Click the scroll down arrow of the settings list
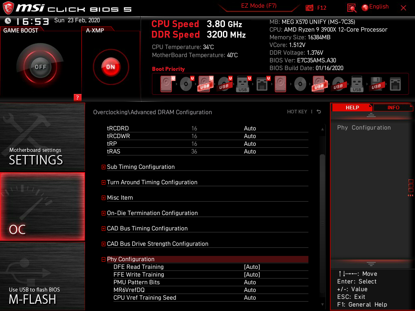415x311 pixels. point(322,305)
